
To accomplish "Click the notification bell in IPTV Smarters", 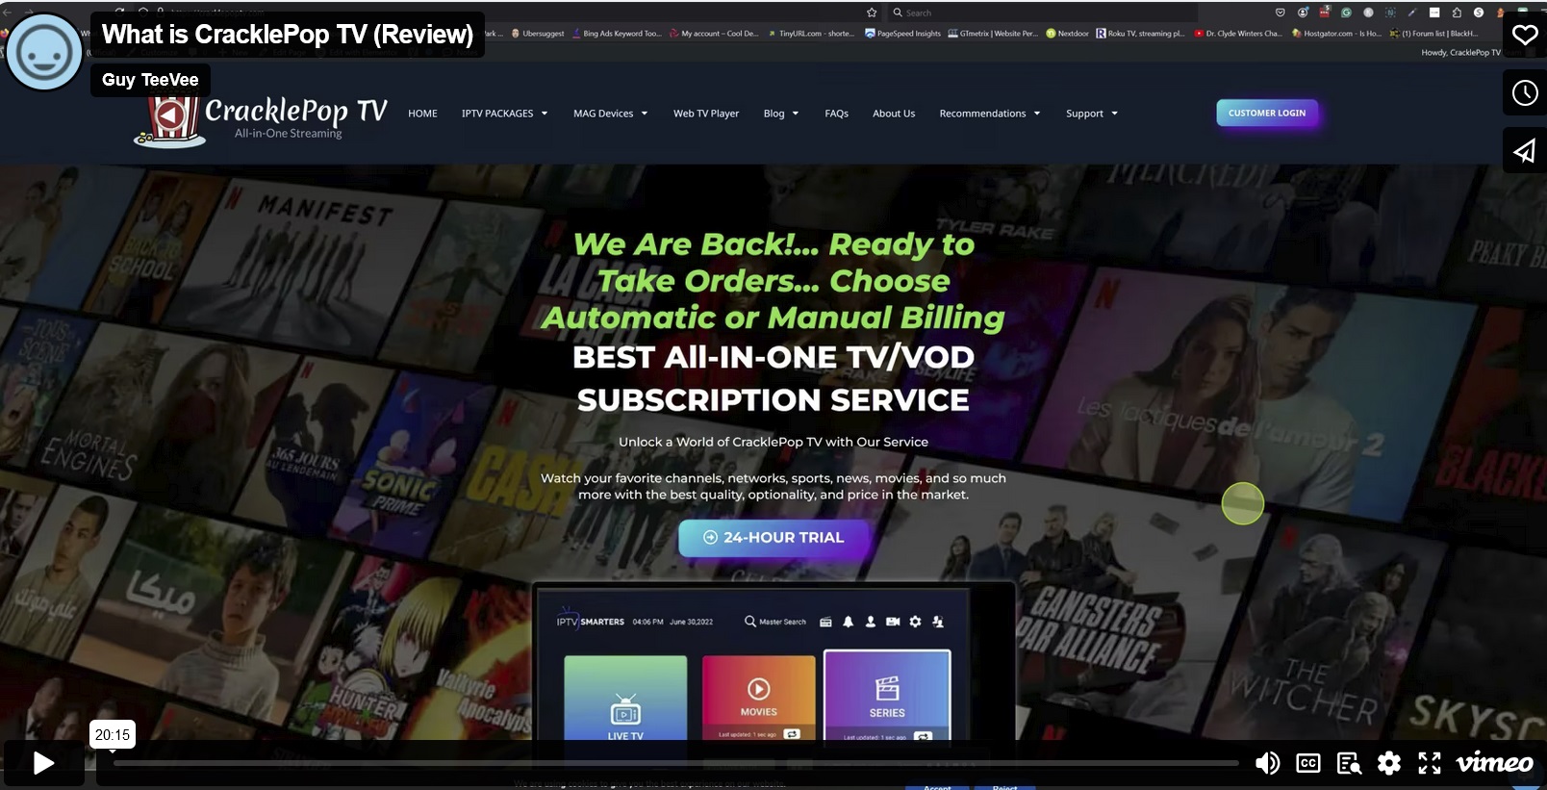I will click(848, 622).
